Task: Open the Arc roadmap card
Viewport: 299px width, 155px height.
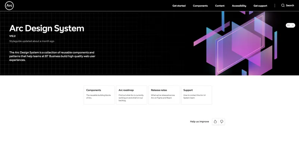Action: tap(132, 95)
